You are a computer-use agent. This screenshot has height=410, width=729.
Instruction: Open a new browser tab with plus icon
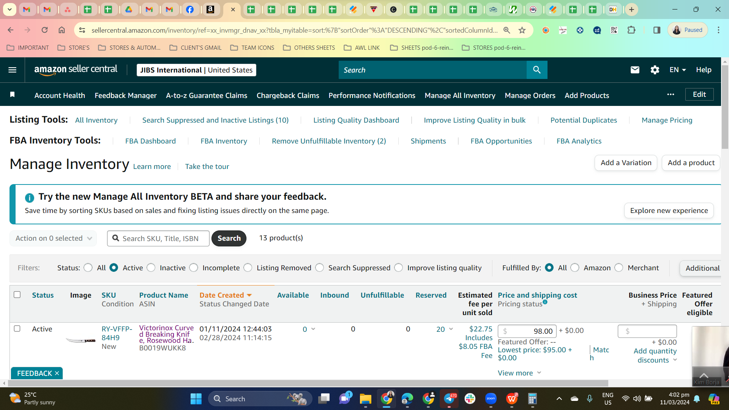click(x=631, y=9)
